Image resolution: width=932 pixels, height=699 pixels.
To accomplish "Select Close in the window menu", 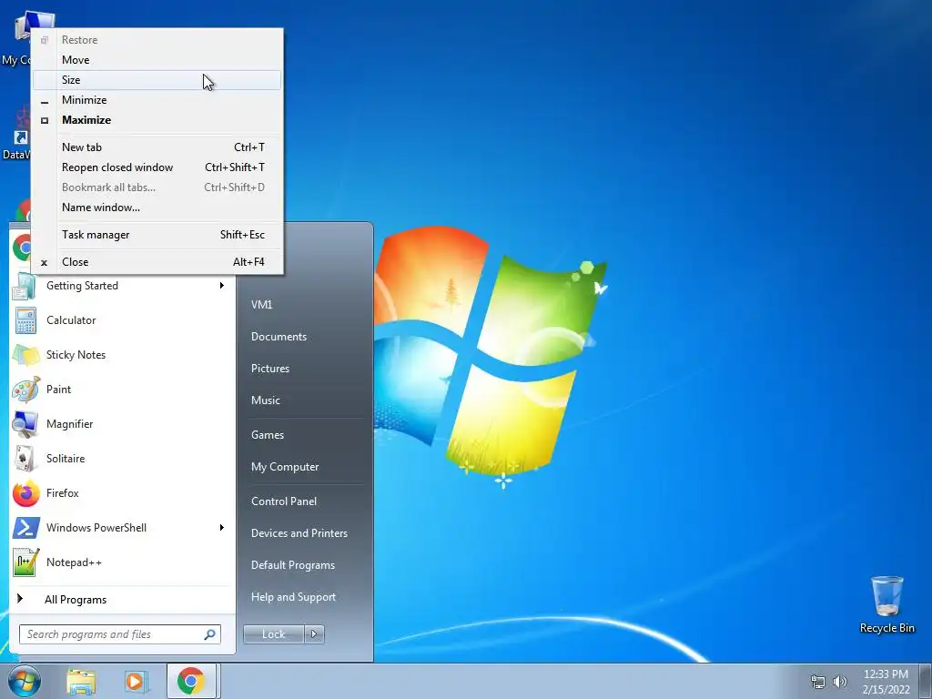I will pyautogui.click(x=157, y=262).
